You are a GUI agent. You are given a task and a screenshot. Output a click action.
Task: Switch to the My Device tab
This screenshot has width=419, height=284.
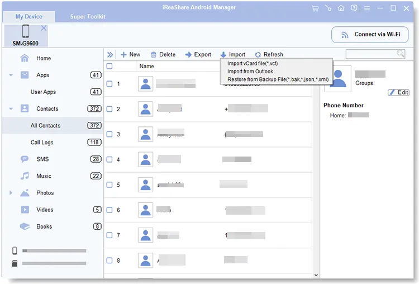click(29, 17)
